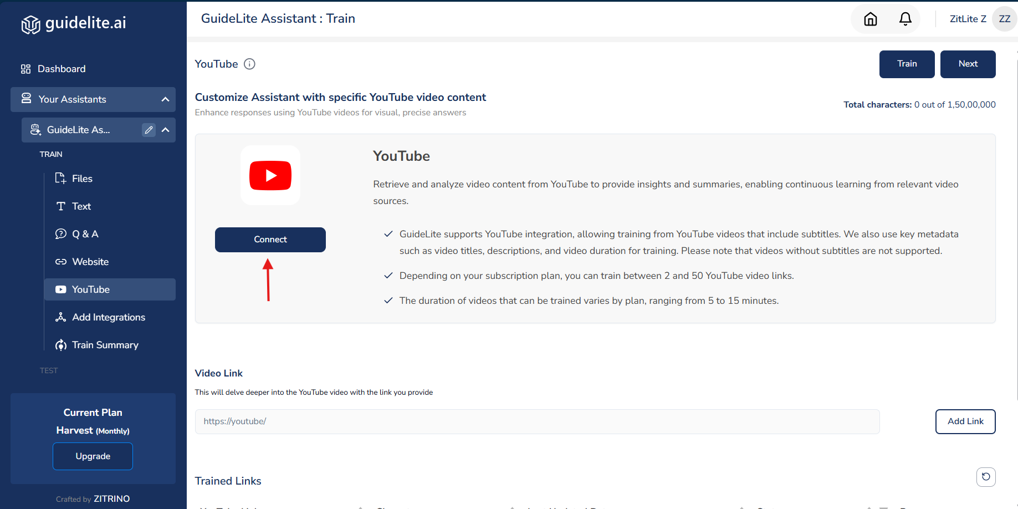Screen dimensions: 1018x509
Task: Click the 'TEST' section label
Action: 49,370
